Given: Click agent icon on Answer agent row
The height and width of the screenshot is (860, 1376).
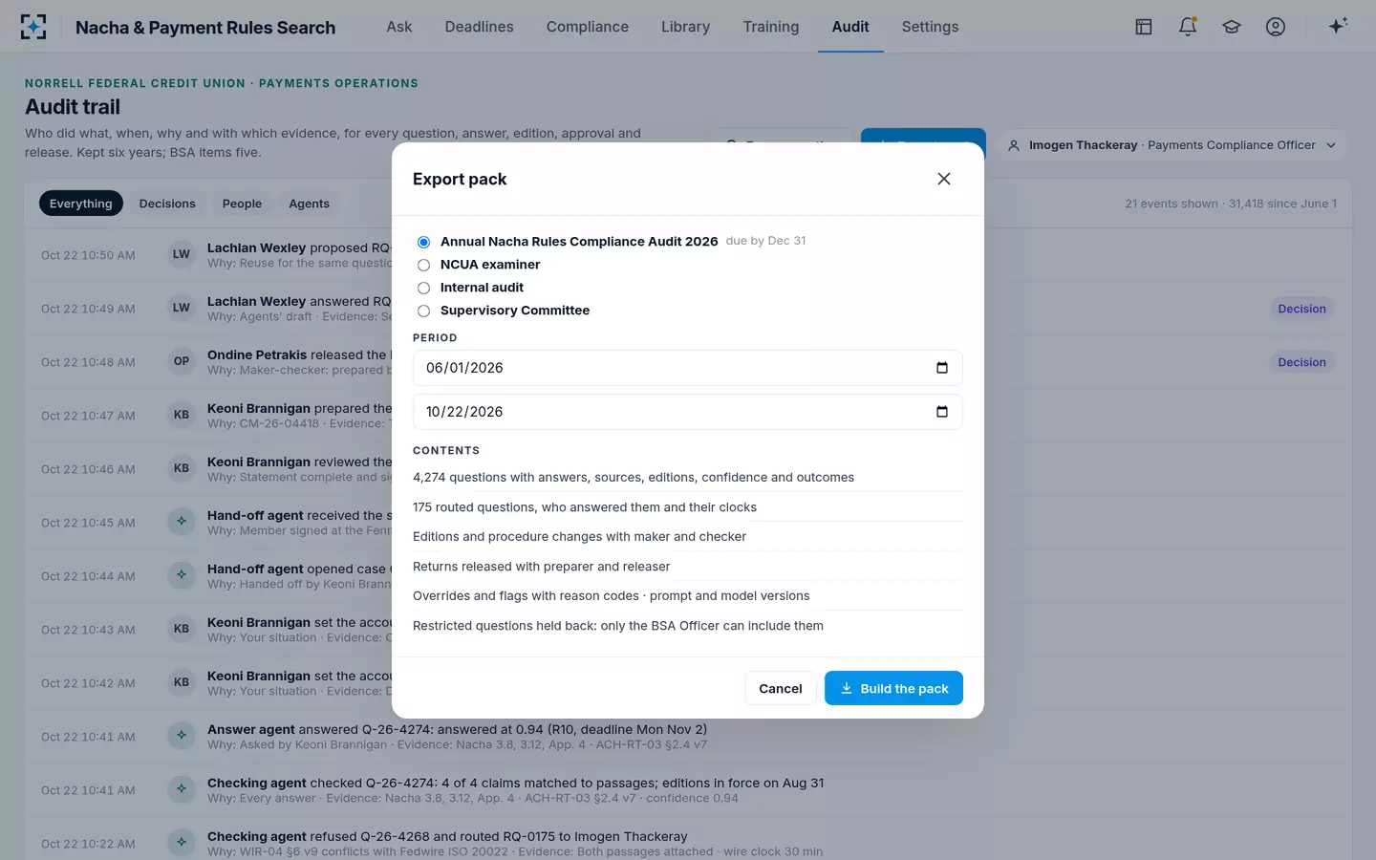Looking at the screenshot, I should (x=182, y=736).
